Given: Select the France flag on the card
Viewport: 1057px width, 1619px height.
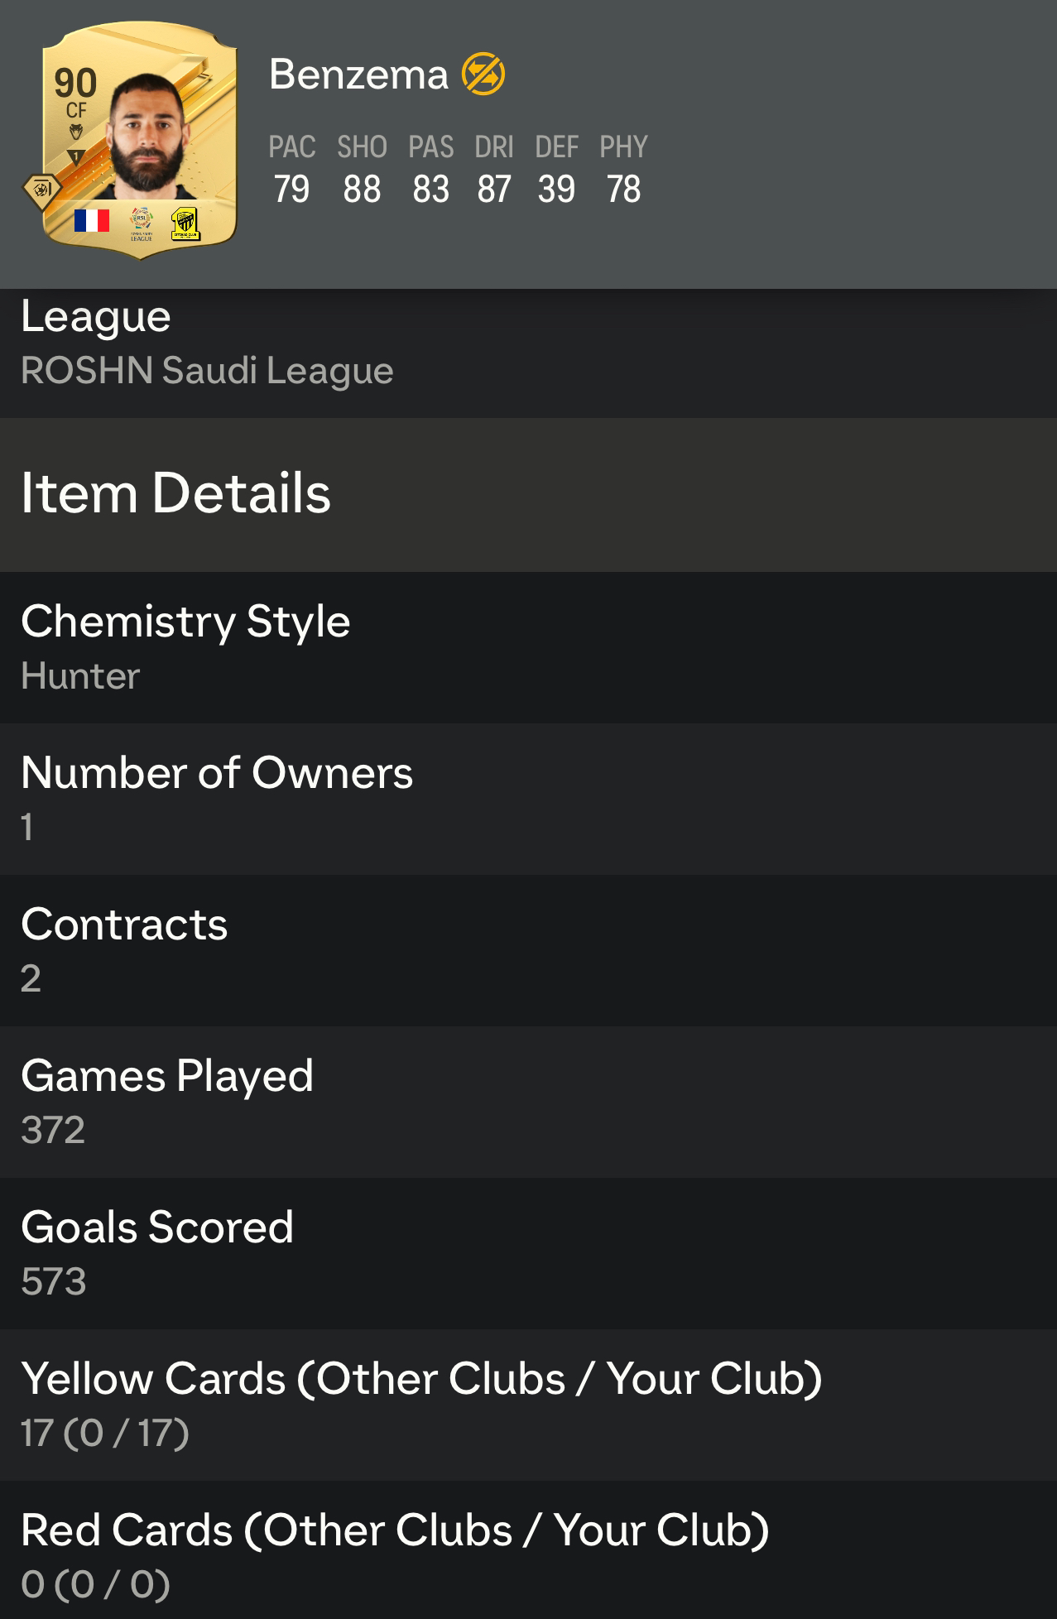Looking at the screenshot, I should tap(92, 220).
